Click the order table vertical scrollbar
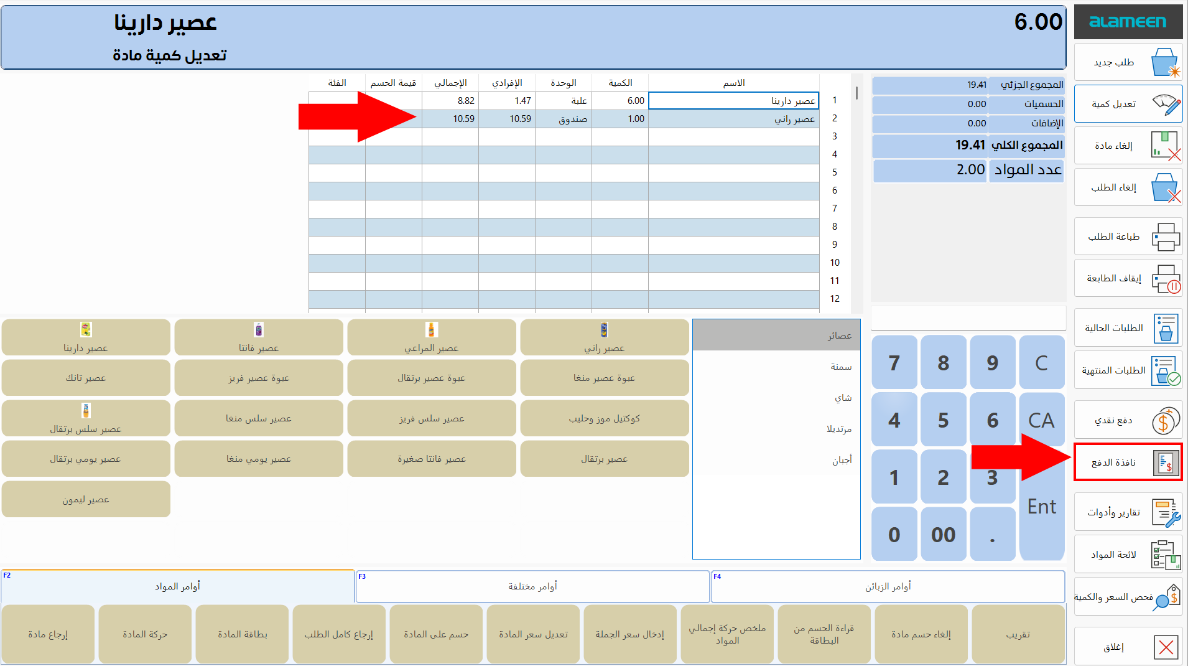The height and width of the screenshot is (666, 1188). tap(856, 93)
